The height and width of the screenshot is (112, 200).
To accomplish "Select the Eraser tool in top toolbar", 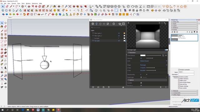I will (7, 6).
